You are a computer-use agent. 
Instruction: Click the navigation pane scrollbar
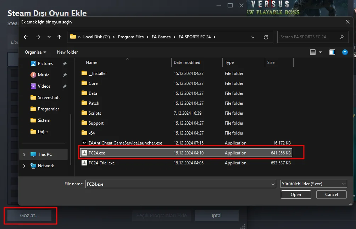tap(71, 139)
